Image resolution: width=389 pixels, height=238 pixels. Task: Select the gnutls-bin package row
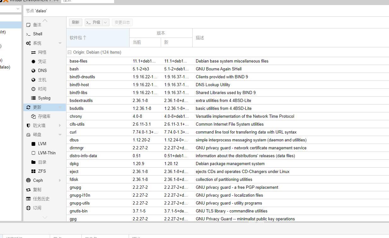pyautogui.click(x=228, y=211)
